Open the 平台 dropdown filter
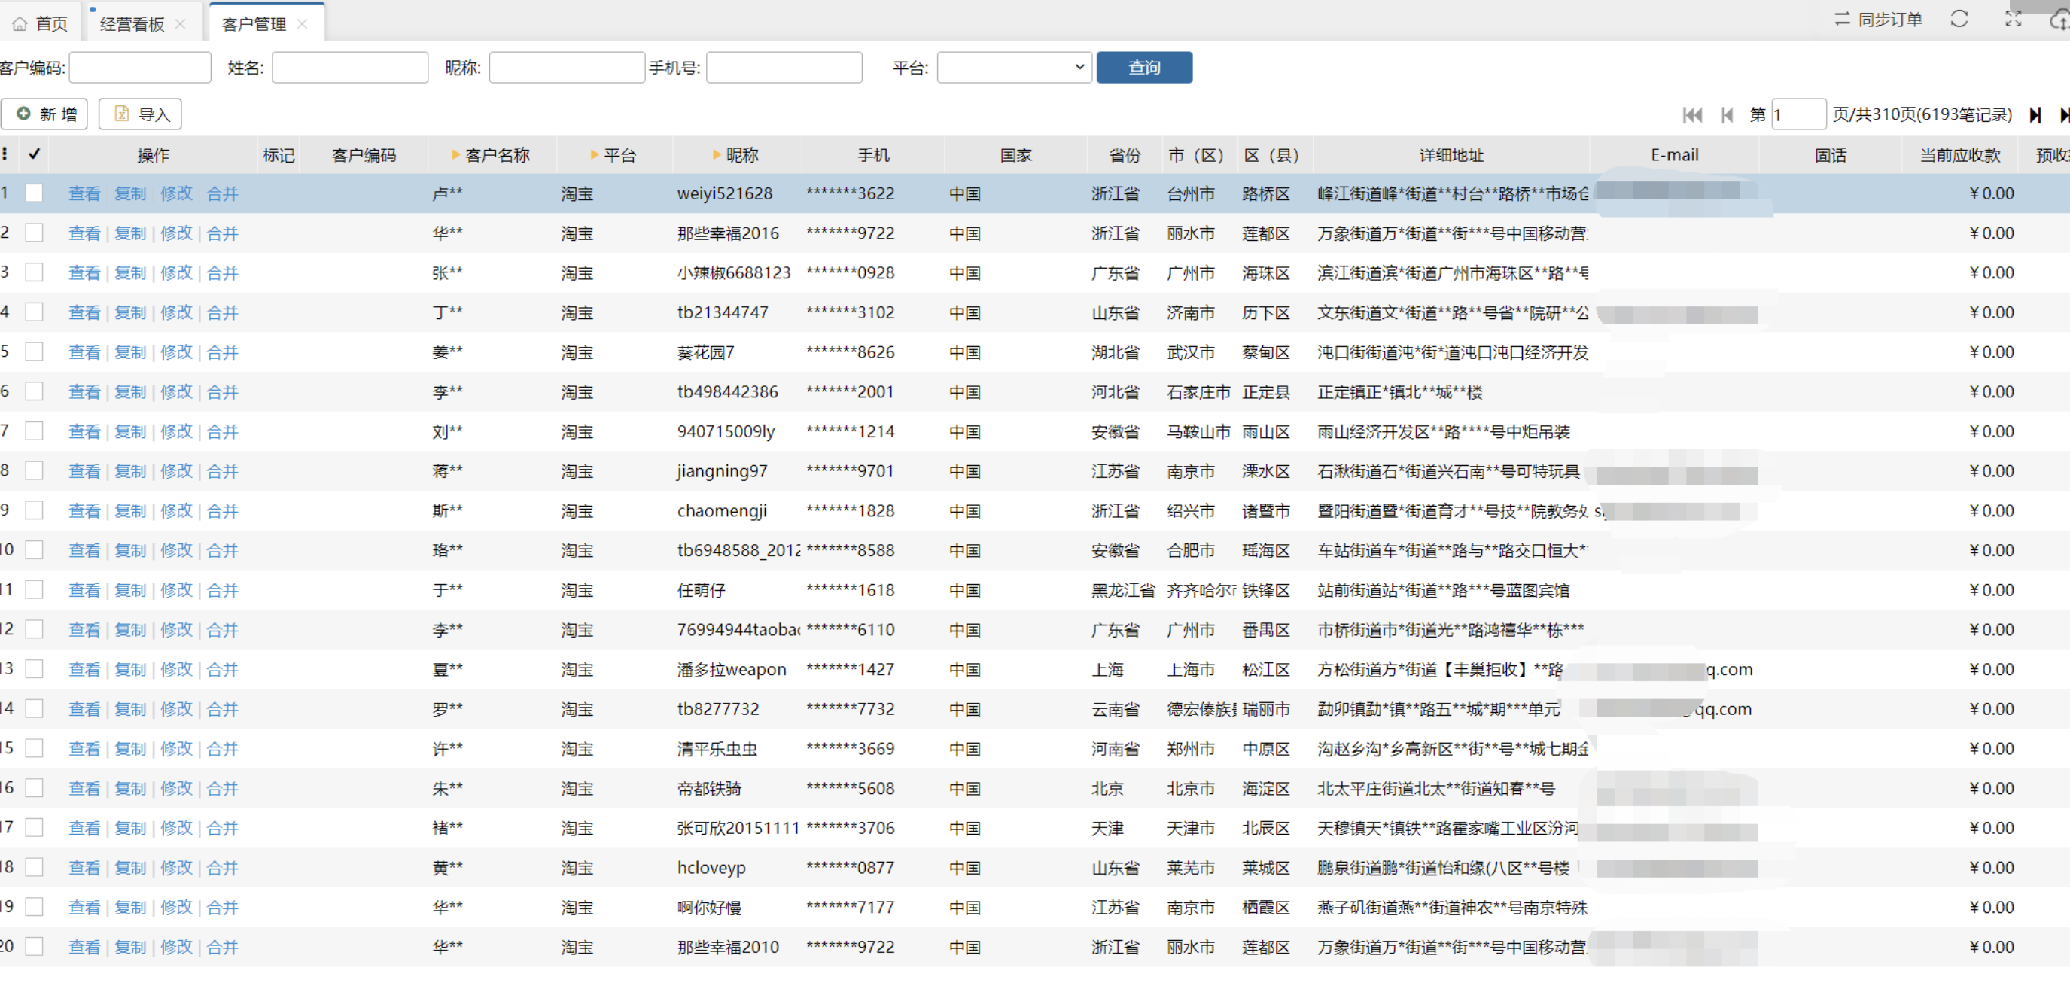This screenshot has width=2070, height=989. pyautogui.click(x=1014, y=68)
